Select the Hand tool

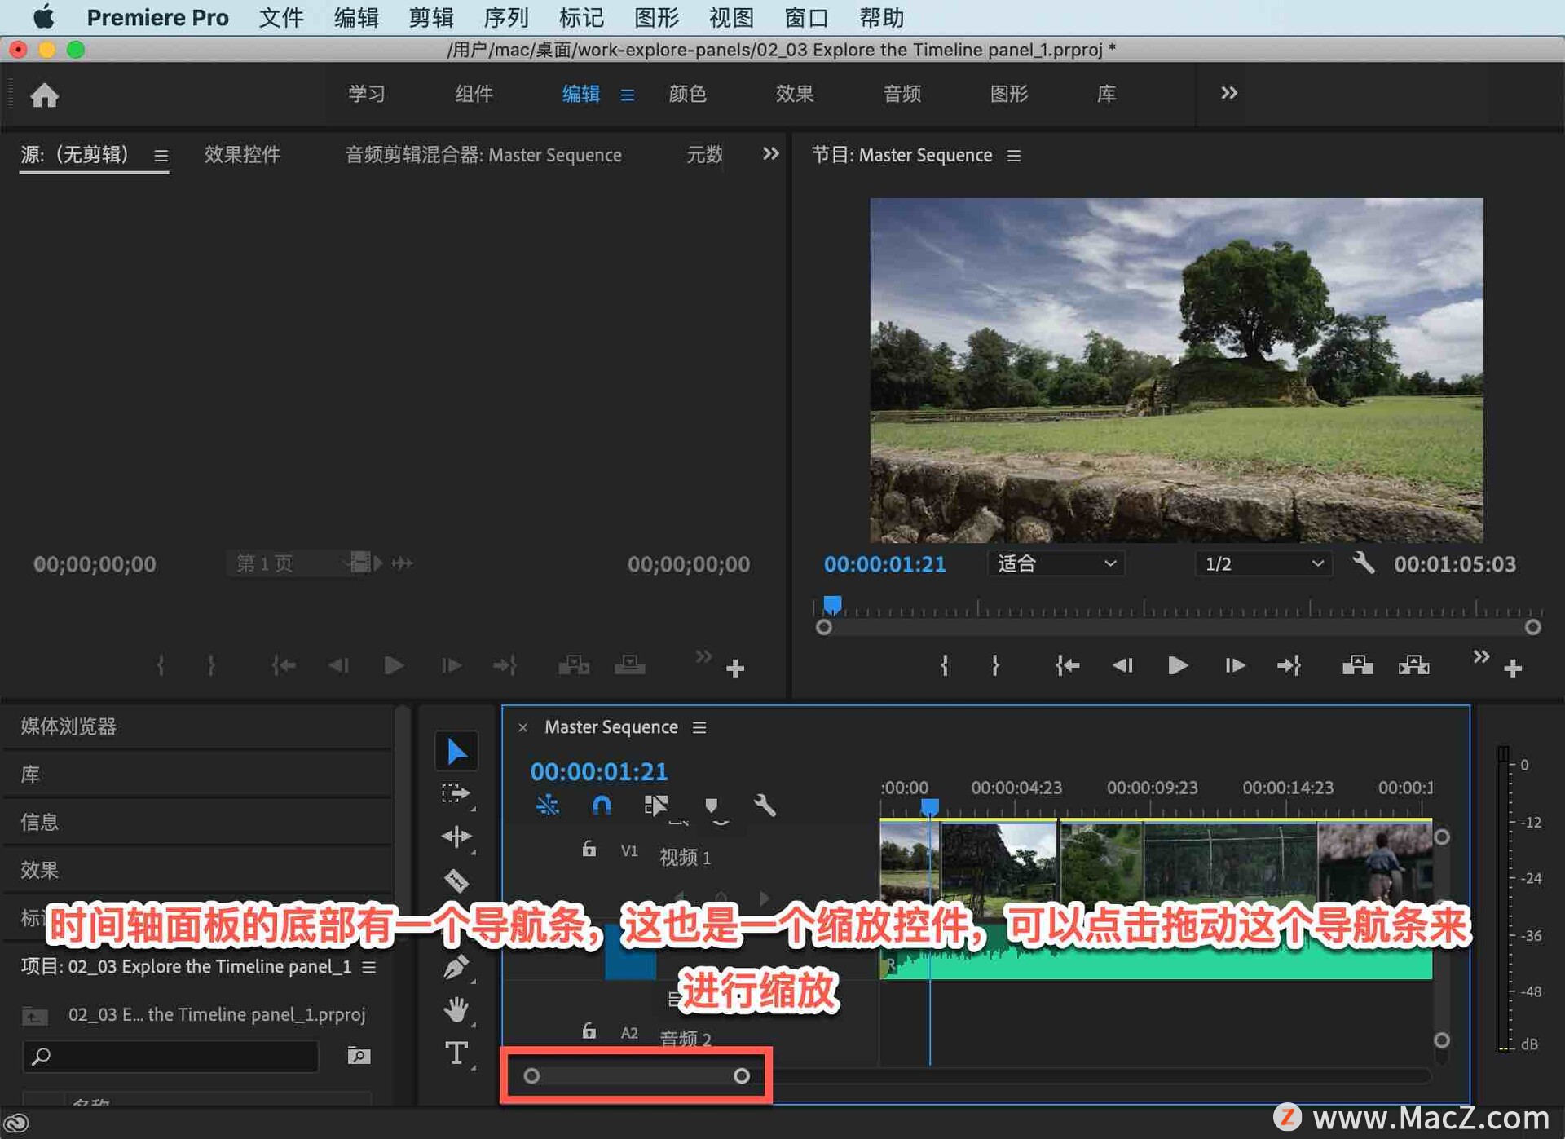456,1010
